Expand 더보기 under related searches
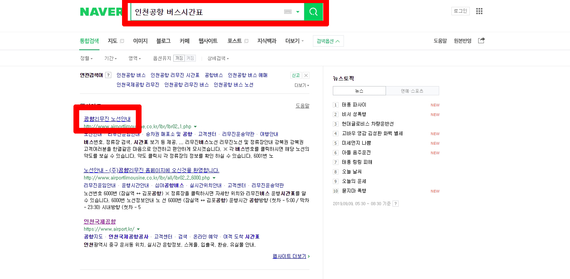The width and height of the screenshot is (570, 279). (x=302, y=85)
